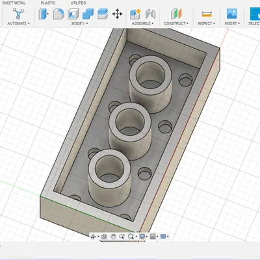Click the Measure tool icon
This screenshot has width=260, height=260.
pyautogui.click(x=207, y=14)
